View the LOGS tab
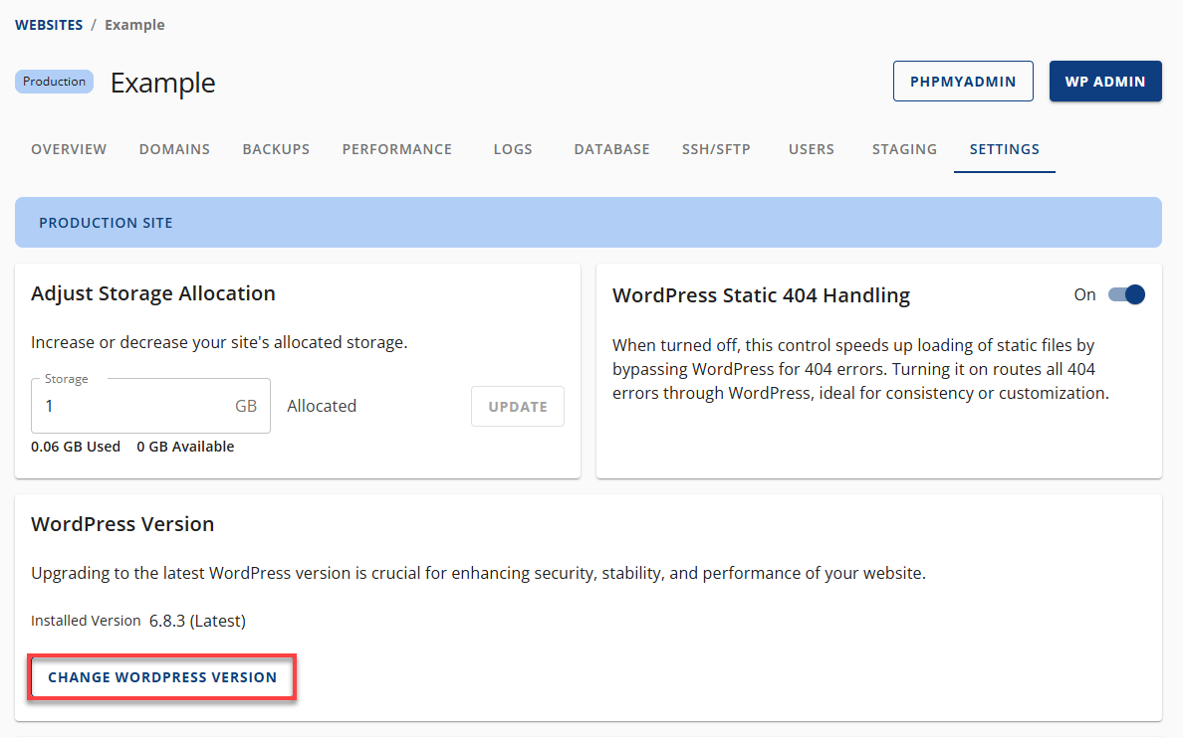The width and height of the screenshot is (1183, 738). (x=512, y=148)
